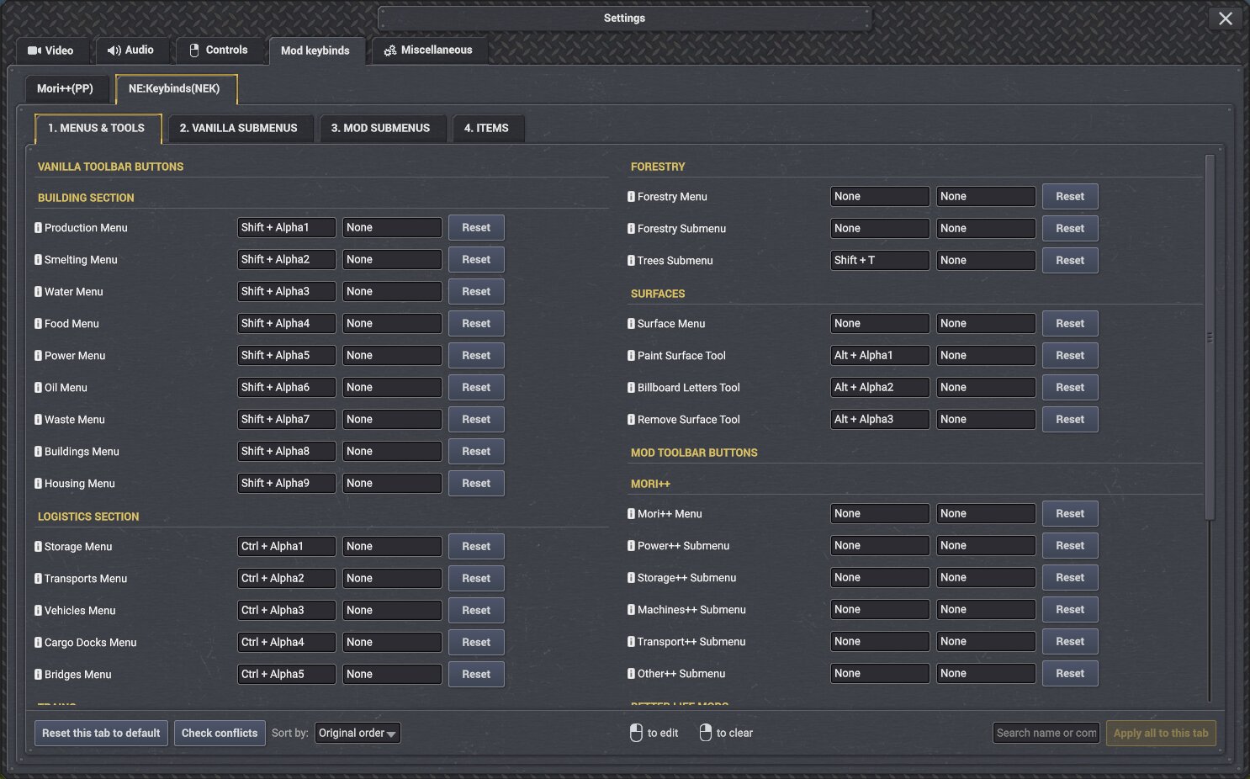Screen dimensions: 1250x779
Task: Click the info icon beside Trees Submenu
Action: click(631, 261)
